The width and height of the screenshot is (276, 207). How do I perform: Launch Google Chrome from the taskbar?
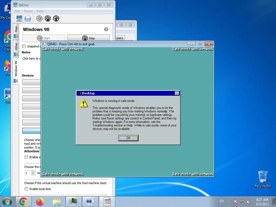tap(23, 202)
